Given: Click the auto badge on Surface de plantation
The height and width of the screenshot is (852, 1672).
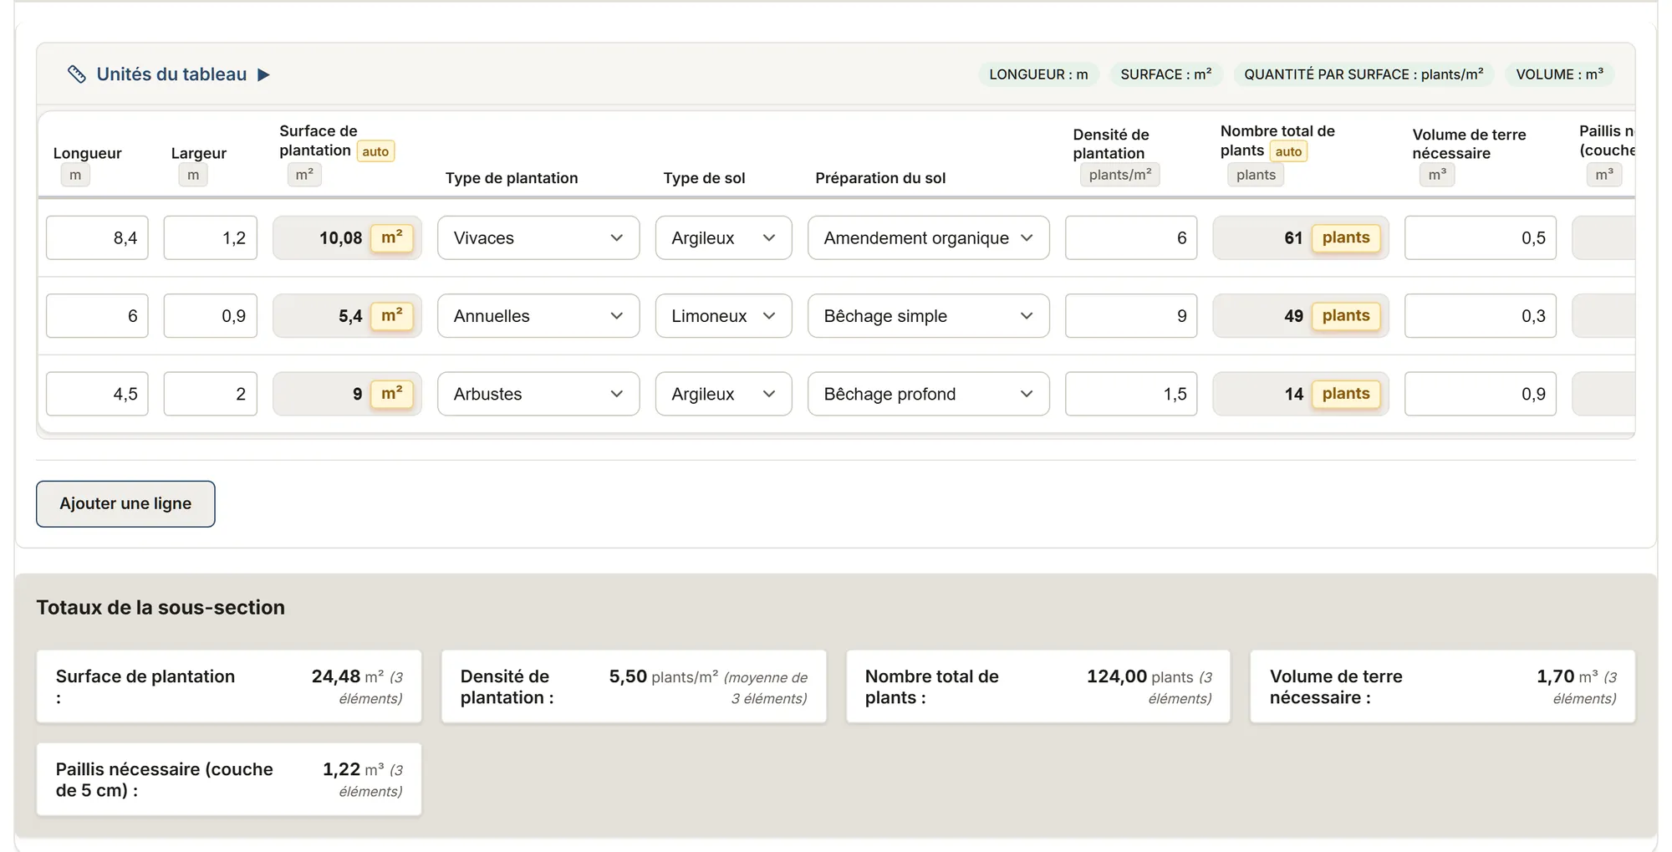Looking at the screenshot, I should click(x=375, y=151).
